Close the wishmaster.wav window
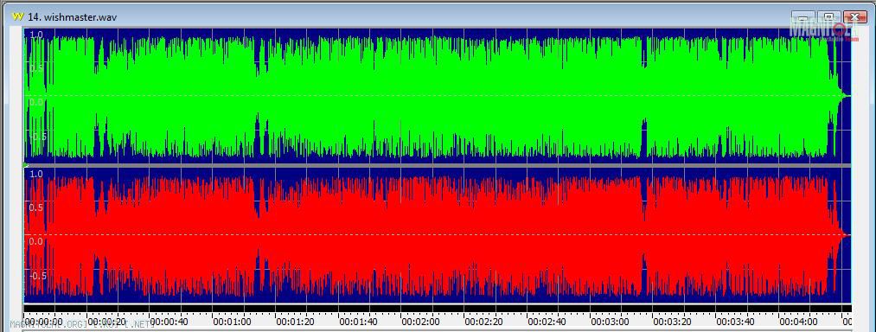876x332 pixels. coord(854,17)
